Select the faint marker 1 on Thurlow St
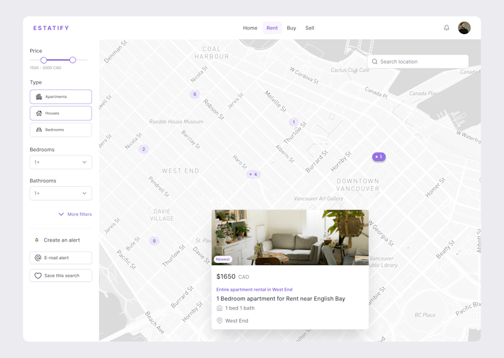Screen dimensions: 504x358 click(x=294, y=122)
